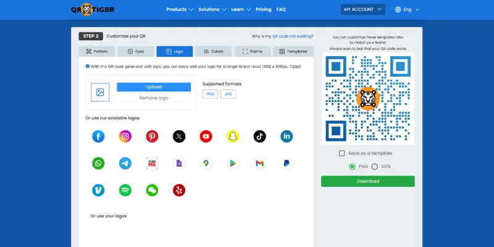Click the STEP 2 badge
The height and width of the screenshot is (247, 494).
coord(91,36)
